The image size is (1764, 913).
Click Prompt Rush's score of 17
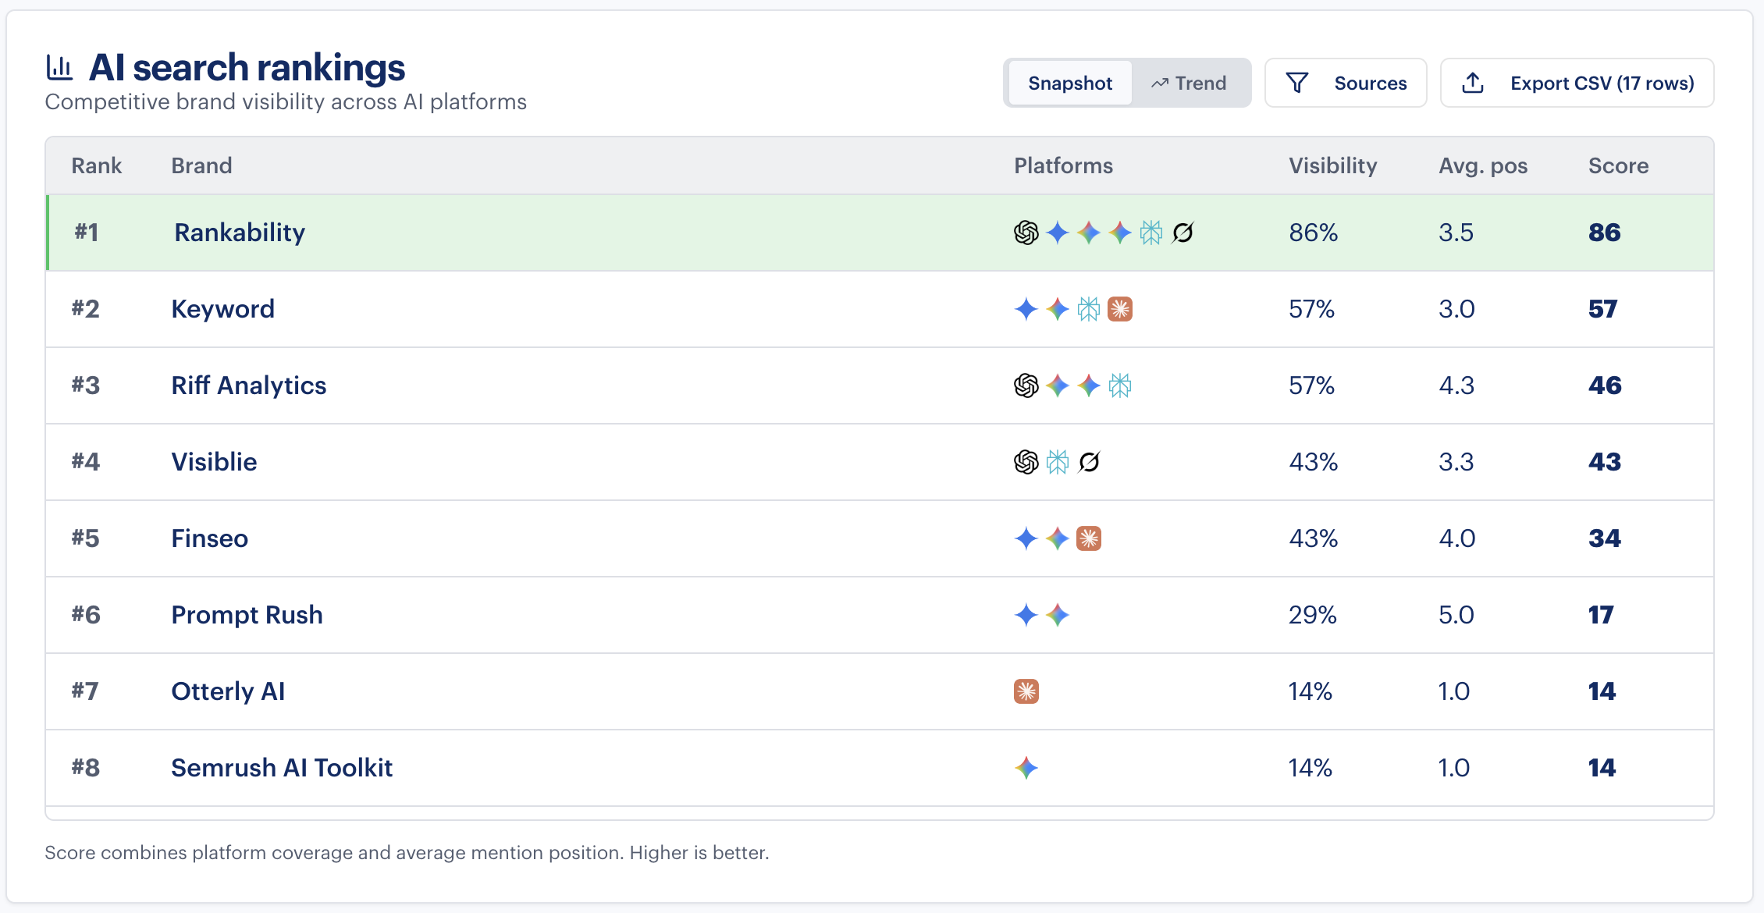tap(1601, 615)
